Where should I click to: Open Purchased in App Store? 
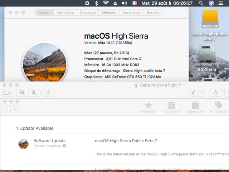pos(219,107)
